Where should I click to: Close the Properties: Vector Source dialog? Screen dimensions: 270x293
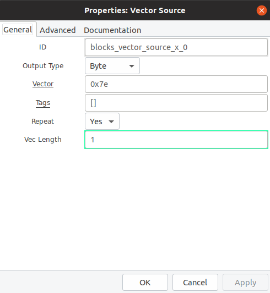tap(262, 10)
